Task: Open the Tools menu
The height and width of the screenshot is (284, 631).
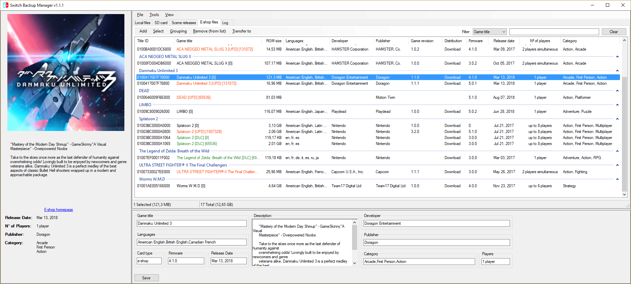Action: click(154, 15)
